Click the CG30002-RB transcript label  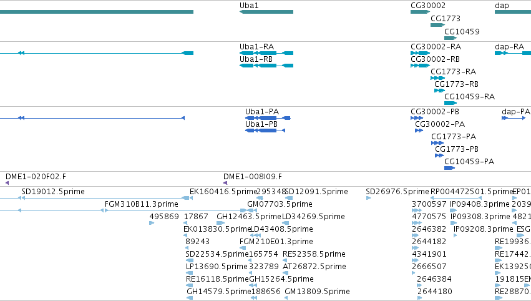pos(435,59)
